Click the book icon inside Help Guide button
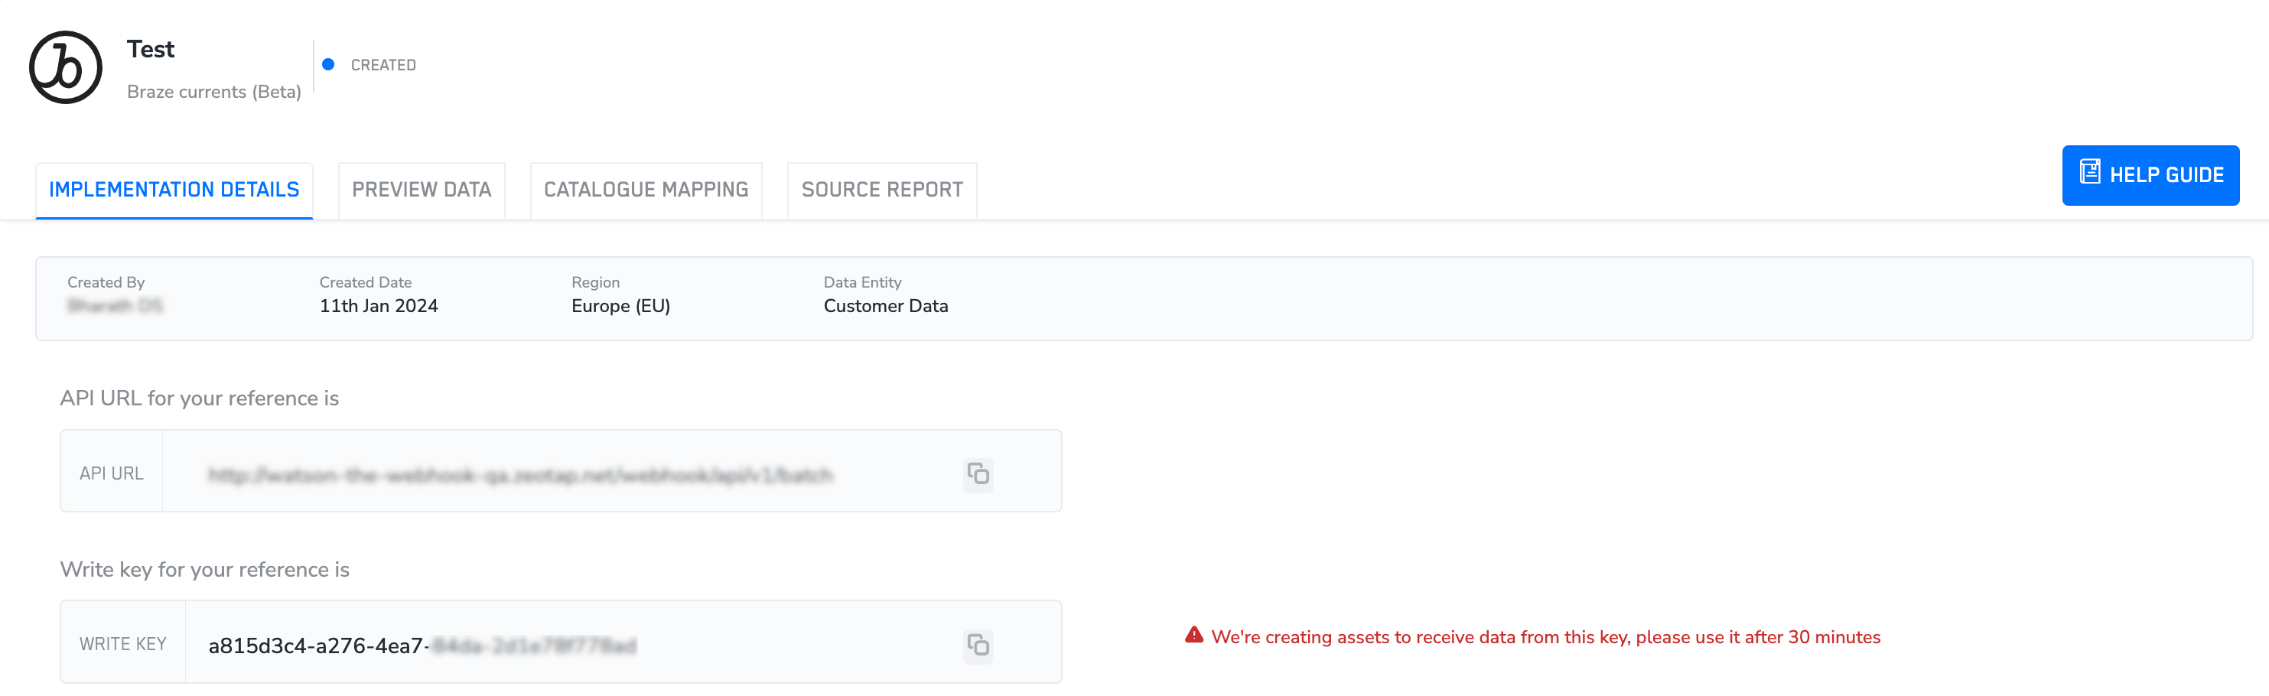Screen dimensions: 2269x696 pos(2091,174)
